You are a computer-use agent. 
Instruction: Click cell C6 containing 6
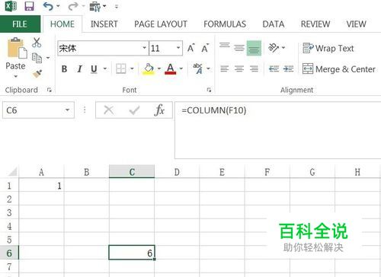pos(132,253)
